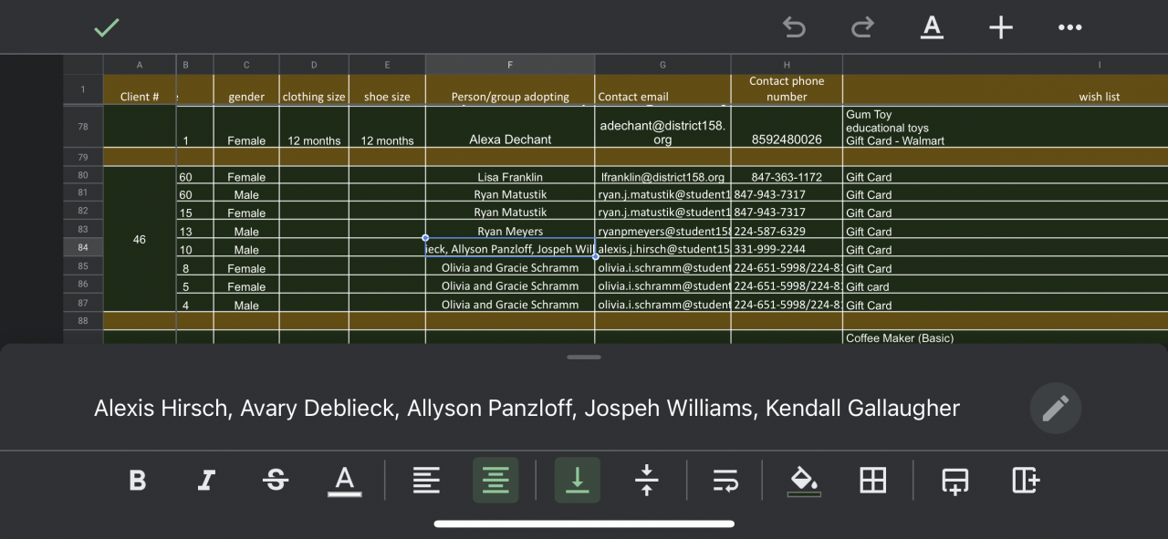The width and height of the screenshot is (1168, 539).
Task: Open the insert plus menu
Action: point(1001,27)
